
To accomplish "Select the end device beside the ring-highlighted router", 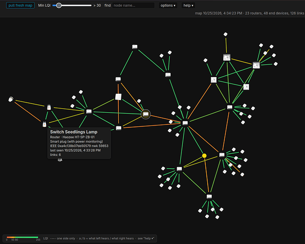I will [x=139, y=101].
